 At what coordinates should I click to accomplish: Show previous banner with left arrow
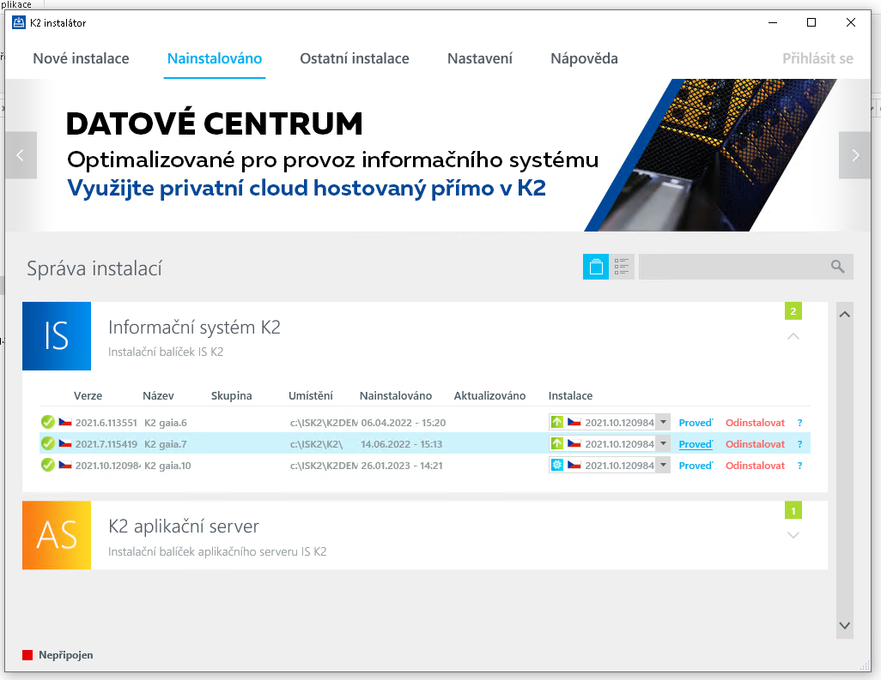(21, 155)
